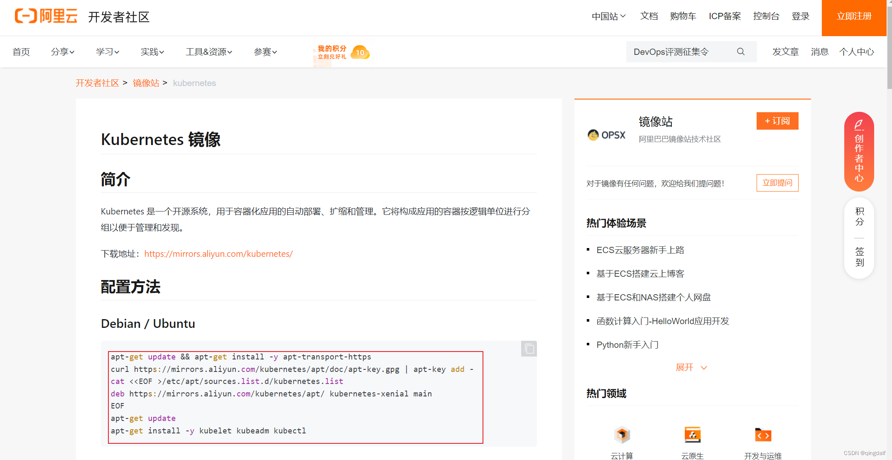Viewport: 892px width, 460px height.
Task: Click the 开发与运维 domain icon
Action: 763,435
